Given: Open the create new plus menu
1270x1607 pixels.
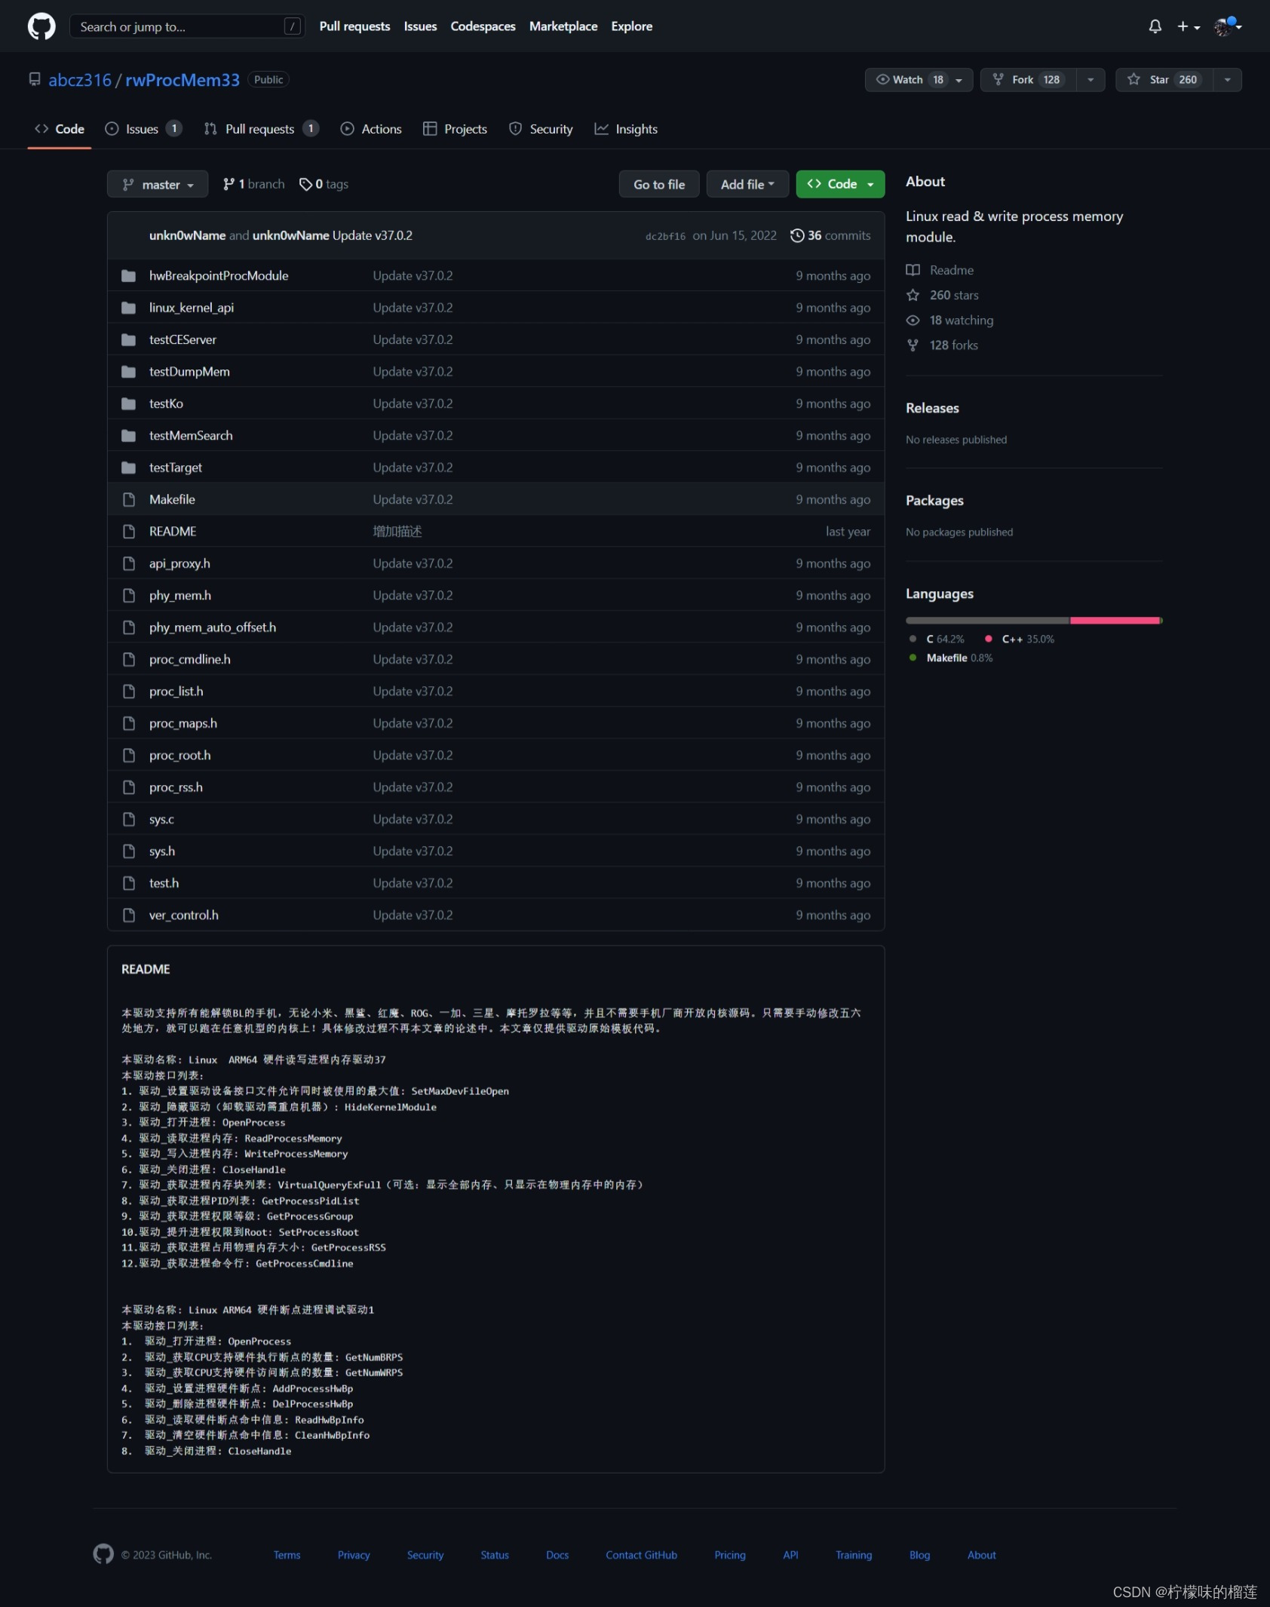Looking at the screenshot, I should 1189,26.
